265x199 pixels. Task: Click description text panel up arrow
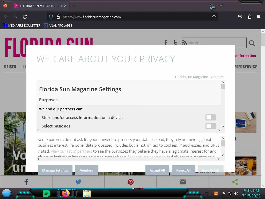click(223, 138)
